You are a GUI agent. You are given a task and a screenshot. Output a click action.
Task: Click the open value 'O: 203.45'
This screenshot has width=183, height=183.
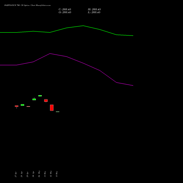(x=65, y=12)
